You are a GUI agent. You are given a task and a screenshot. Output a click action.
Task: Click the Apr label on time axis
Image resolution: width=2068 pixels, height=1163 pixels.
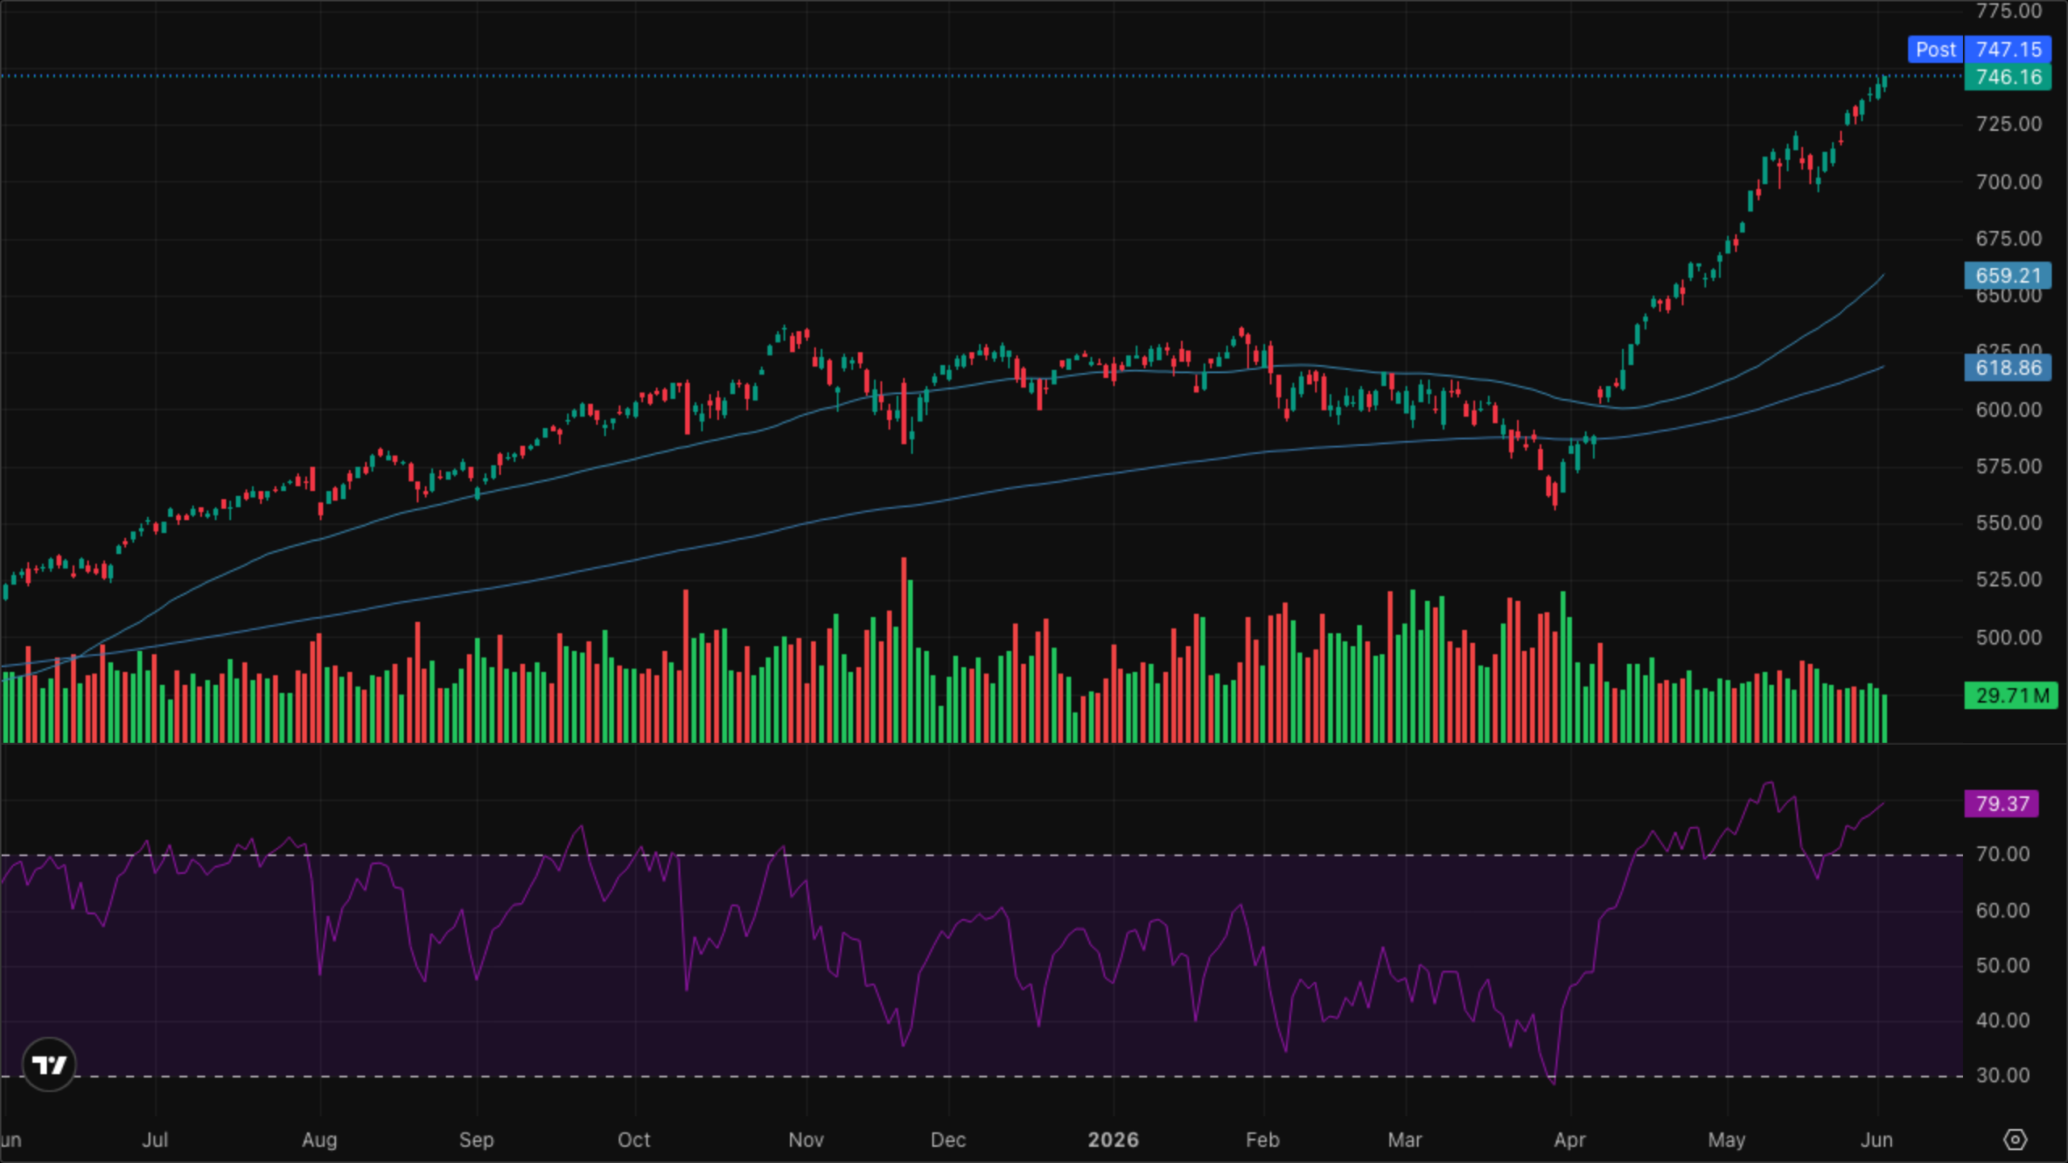pos(1570,1140)
